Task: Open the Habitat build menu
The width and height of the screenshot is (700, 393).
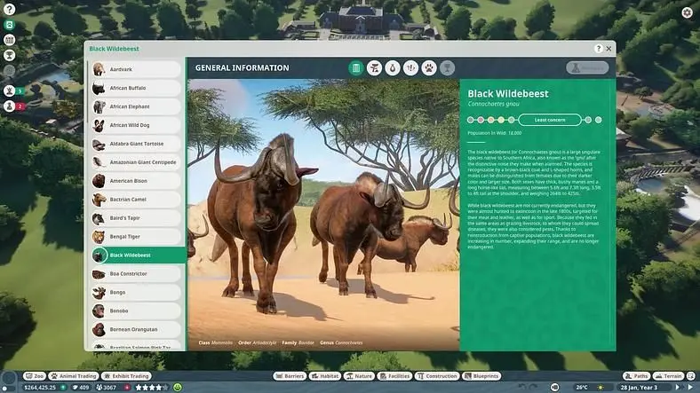Action: coord(325,376)
